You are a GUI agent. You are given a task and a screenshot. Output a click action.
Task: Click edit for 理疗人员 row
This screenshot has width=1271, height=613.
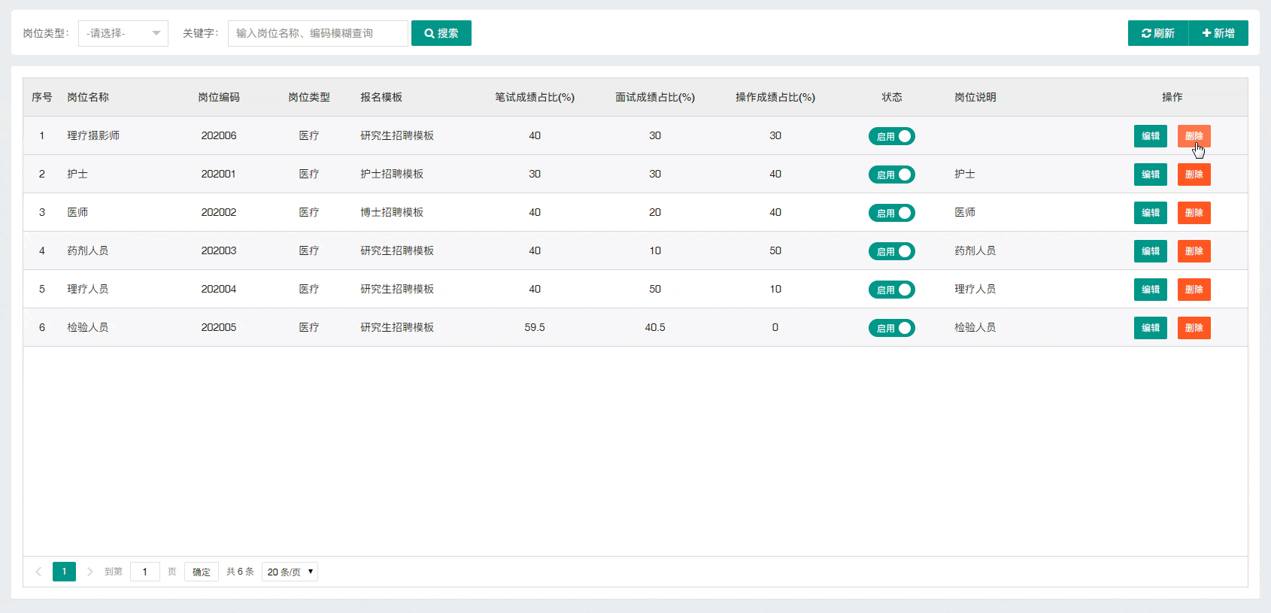pos(1150,290)
